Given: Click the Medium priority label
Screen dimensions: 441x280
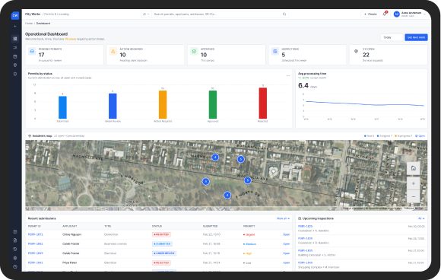Looking at the screenshot, I should (249, 244).
